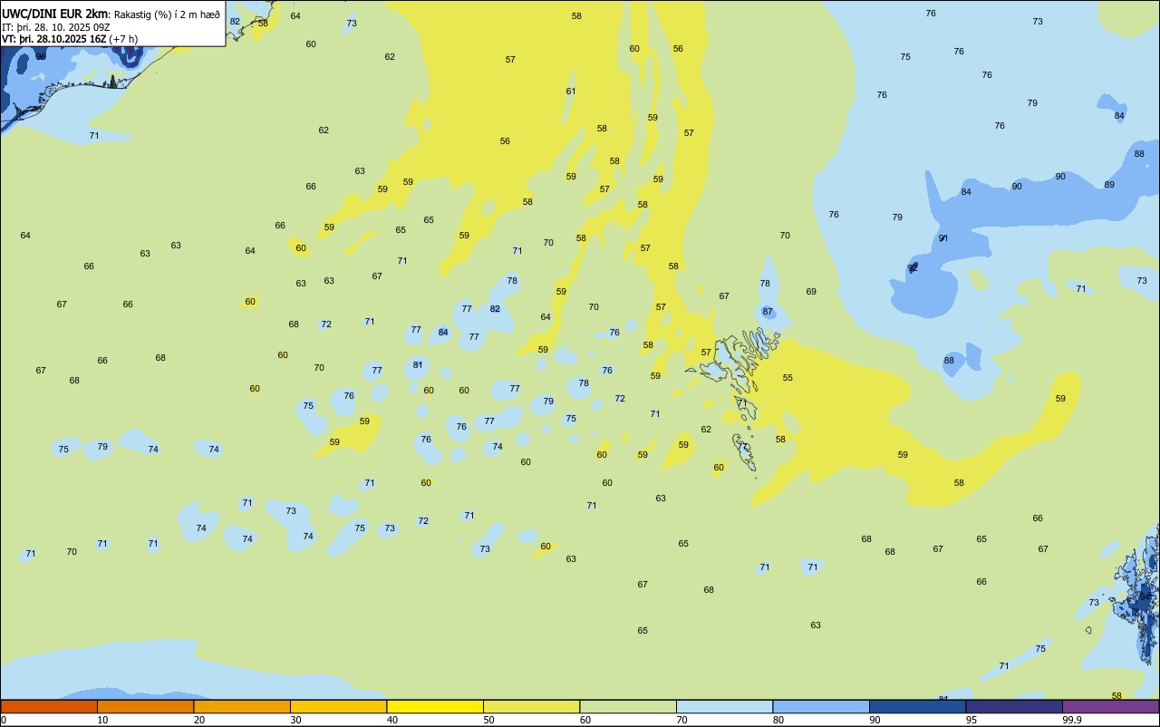
Task: Click the 'VT: þri. 28.10.2025 16Z (+7 h)' line
Action: (x=70, y=39)
